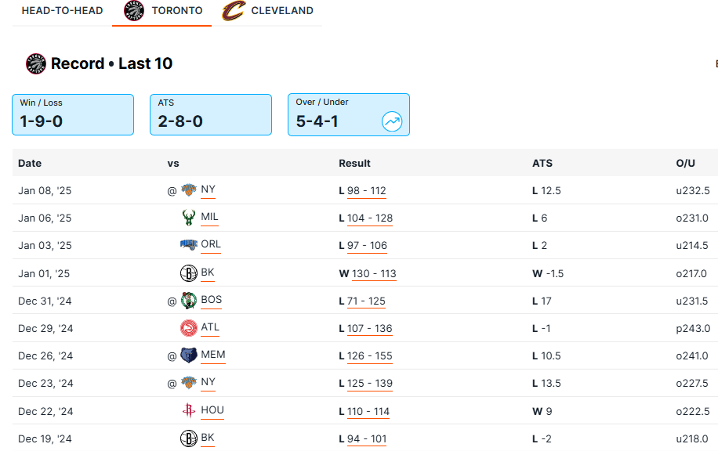Click the MIL team link

pos(209,217)
